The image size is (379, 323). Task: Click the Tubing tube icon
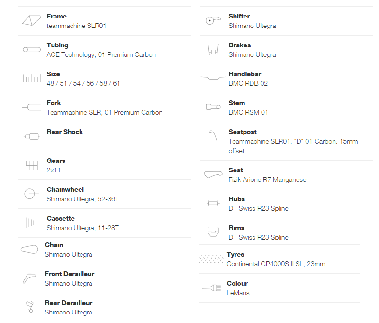click(x=32, y=50)
